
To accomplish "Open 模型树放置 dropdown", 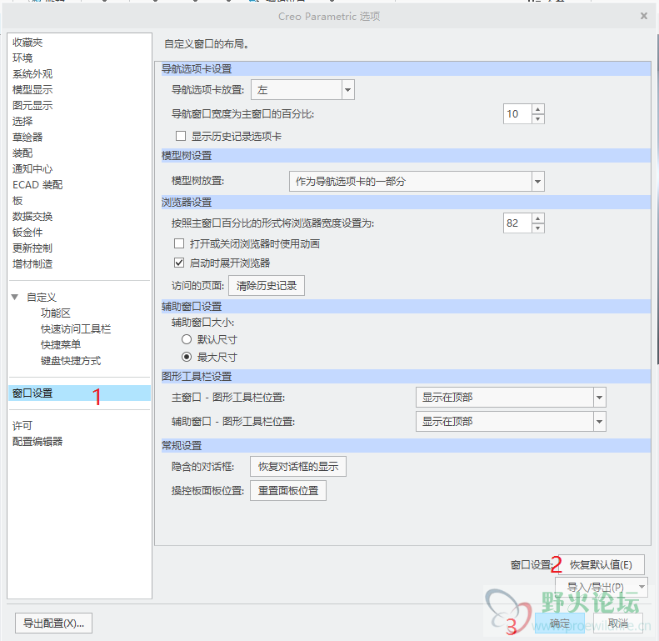I will [417, 182].
